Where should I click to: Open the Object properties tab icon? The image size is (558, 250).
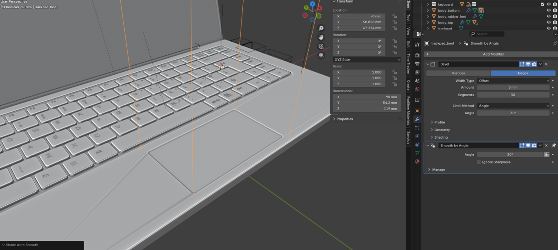[x=417, y=110]
